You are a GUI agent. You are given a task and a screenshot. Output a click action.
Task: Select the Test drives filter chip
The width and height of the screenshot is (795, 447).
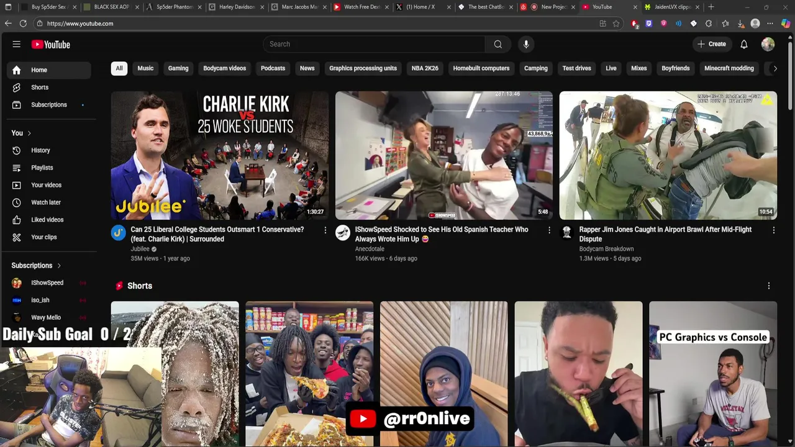(577, 68)
